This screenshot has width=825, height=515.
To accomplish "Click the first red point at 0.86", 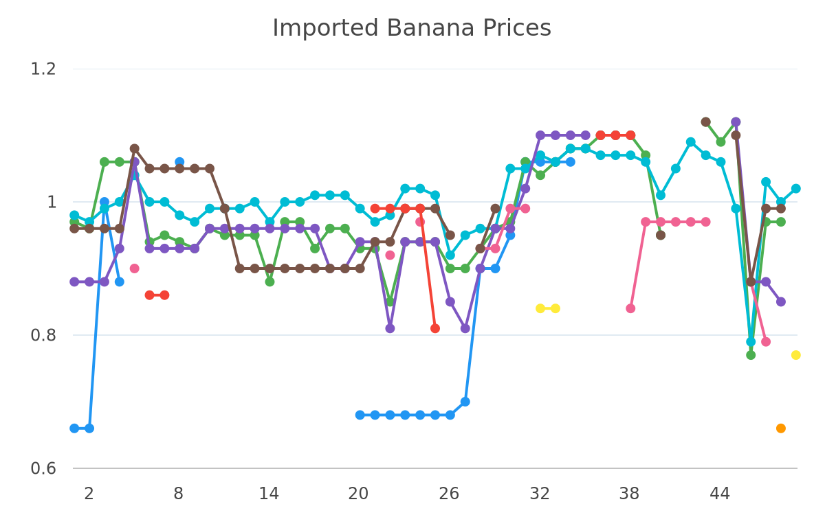I will [x=150, y=295].
